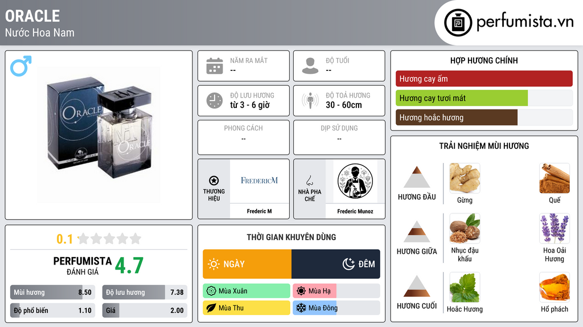This screenshot has width=583, height=327.
Task: Click the perfumista.vn logo icon
Action: click(x=458, y=23)
